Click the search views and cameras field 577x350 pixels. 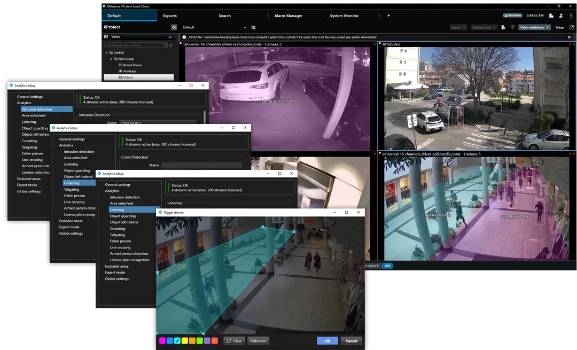tap(134, 45)
